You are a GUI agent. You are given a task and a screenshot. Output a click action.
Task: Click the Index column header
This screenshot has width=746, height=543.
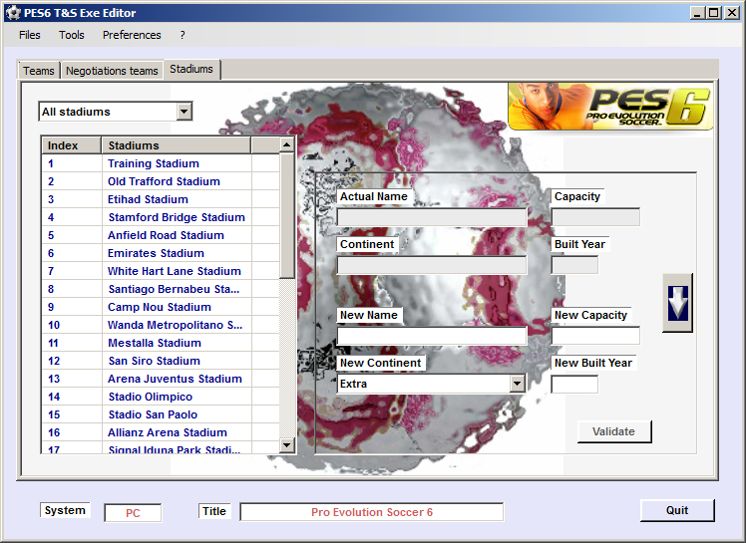tap(72, 145)
